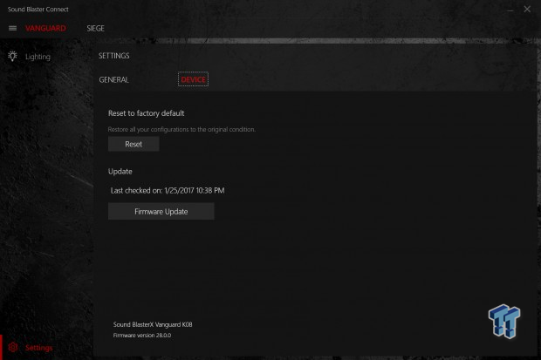541x360 pixels.
Task: Switch to the SIEGE device tab
Action: pyautogui.click(x=96, y=28)
